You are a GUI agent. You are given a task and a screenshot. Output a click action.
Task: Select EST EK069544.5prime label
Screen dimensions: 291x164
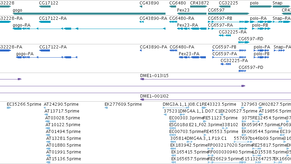pos(260,132)
